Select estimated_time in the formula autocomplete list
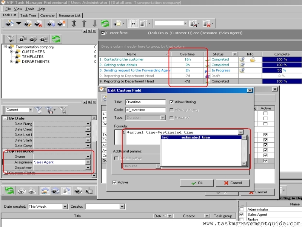Screen dimensions: 302x227 pos(201,137)
